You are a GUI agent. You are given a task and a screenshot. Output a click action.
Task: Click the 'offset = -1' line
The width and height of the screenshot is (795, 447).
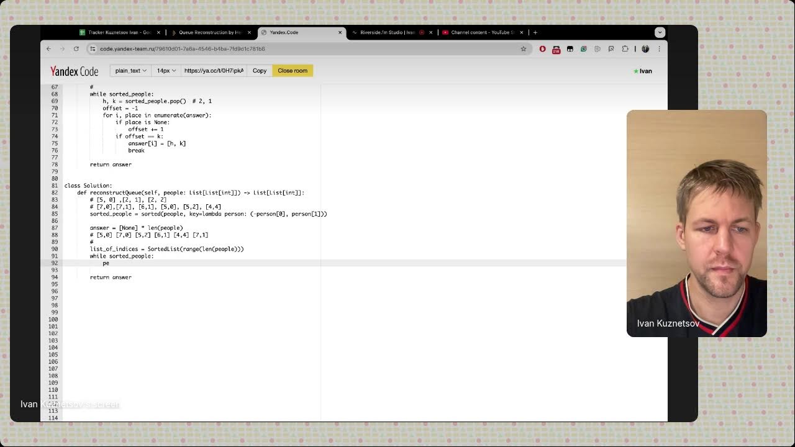tap(120, 108)
